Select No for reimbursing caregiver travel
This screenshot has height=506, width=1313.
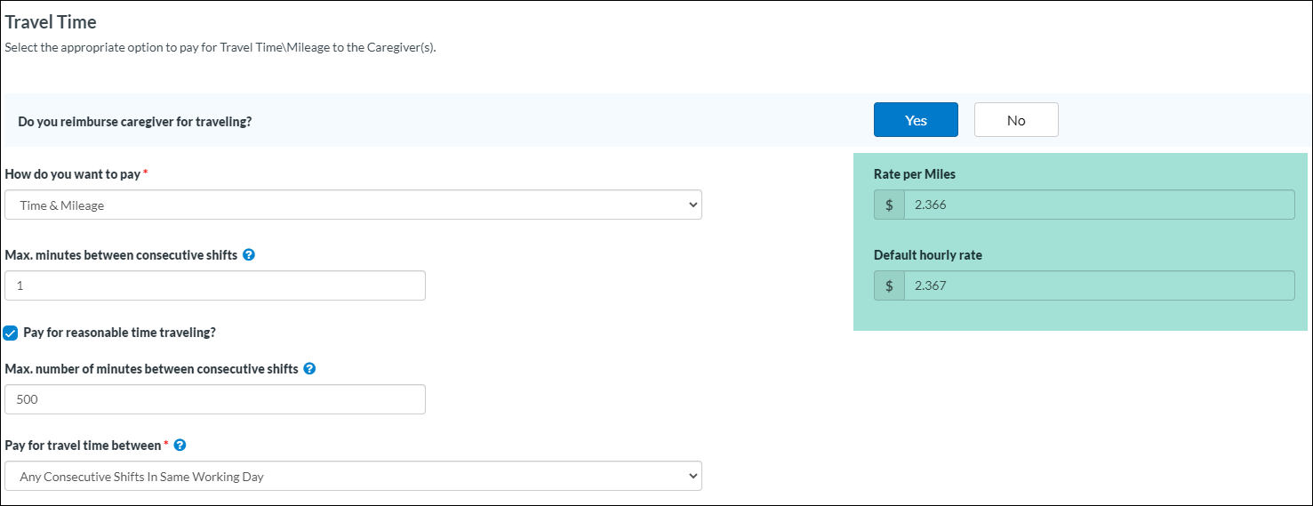(x=1016, y=120)
